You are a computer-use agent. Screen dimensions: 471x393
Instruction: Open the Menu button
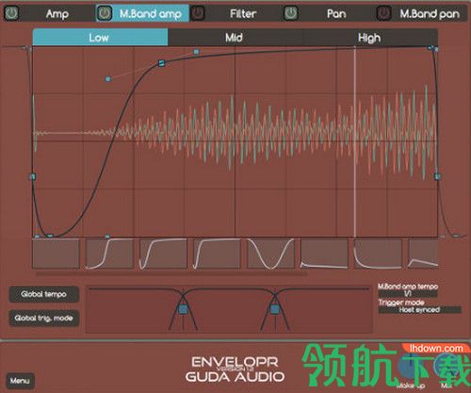(x=20, y=381)
